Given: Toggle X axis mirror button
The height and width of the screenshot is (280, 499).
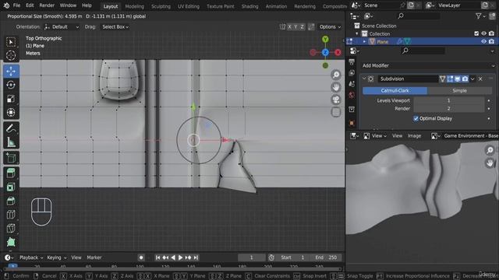Looking at the screenshot, I should 289,27.
